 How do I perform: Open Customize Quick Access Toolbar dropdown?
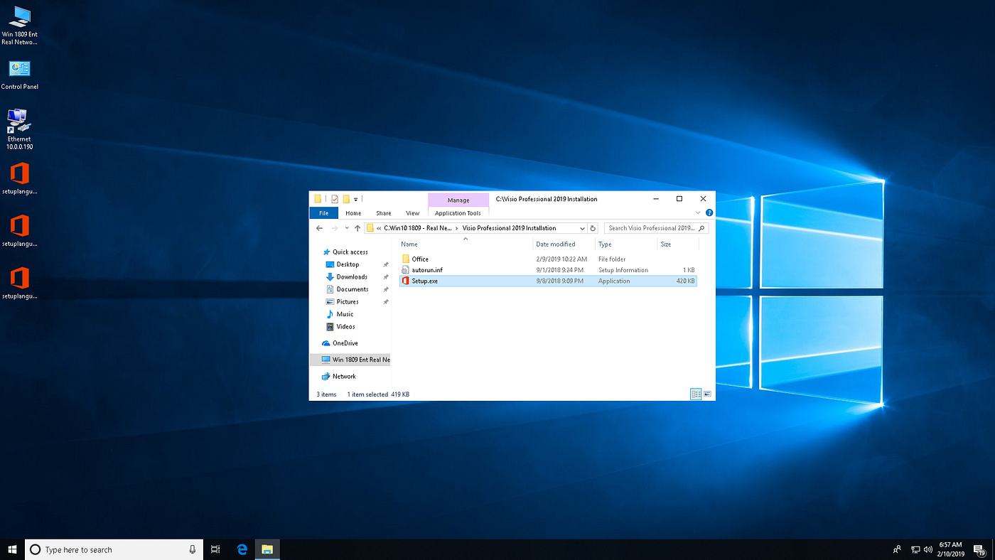pyautogui.click(x=355, y=200)
